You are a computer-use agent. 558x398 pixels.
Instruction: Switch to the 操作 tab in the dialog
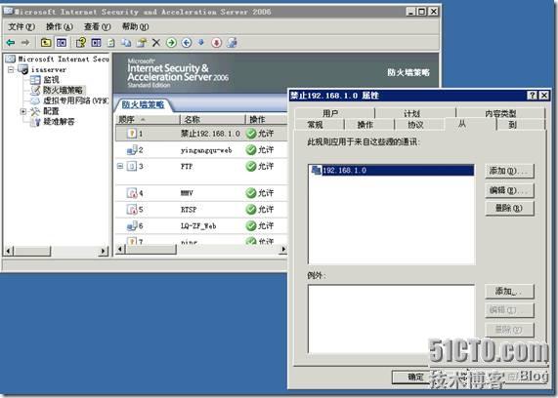[x=365, y=125]
